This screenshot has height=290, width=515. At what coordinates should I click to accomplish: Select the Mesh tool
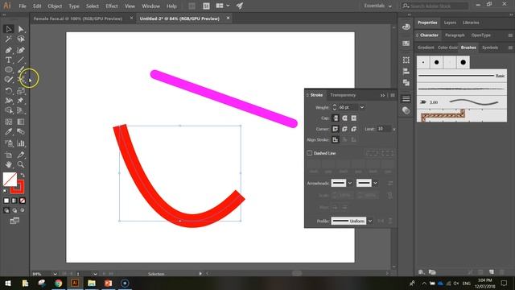coord(9,122)
